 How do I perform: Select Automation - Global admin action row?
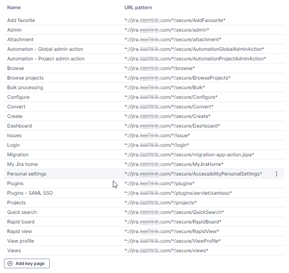click(x=45, y=49)
